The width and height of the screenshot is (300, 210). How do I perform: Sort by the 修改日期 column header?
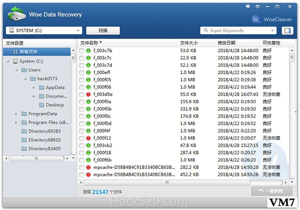point(237,43)
